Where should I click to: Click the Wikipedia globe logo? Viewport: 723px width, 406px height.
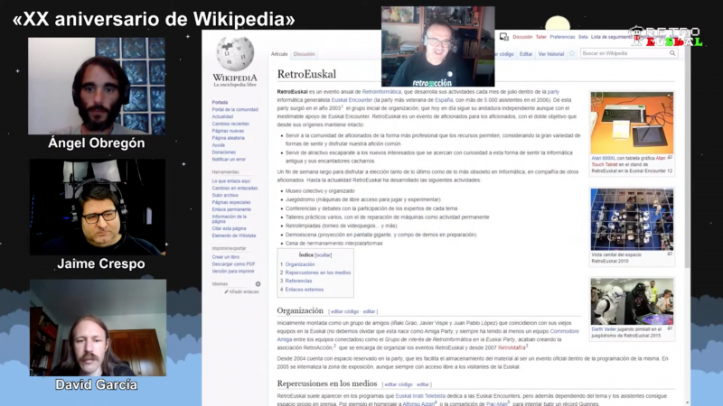coord(235,54)
